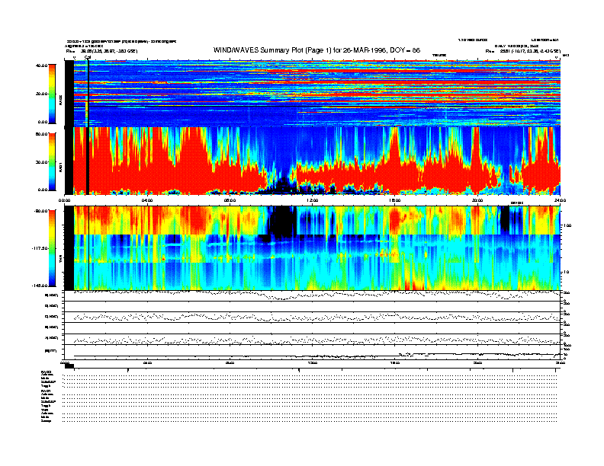Click the RAD2 spectrogram panel
604x466 pixels.
click(x=313, y=93)
